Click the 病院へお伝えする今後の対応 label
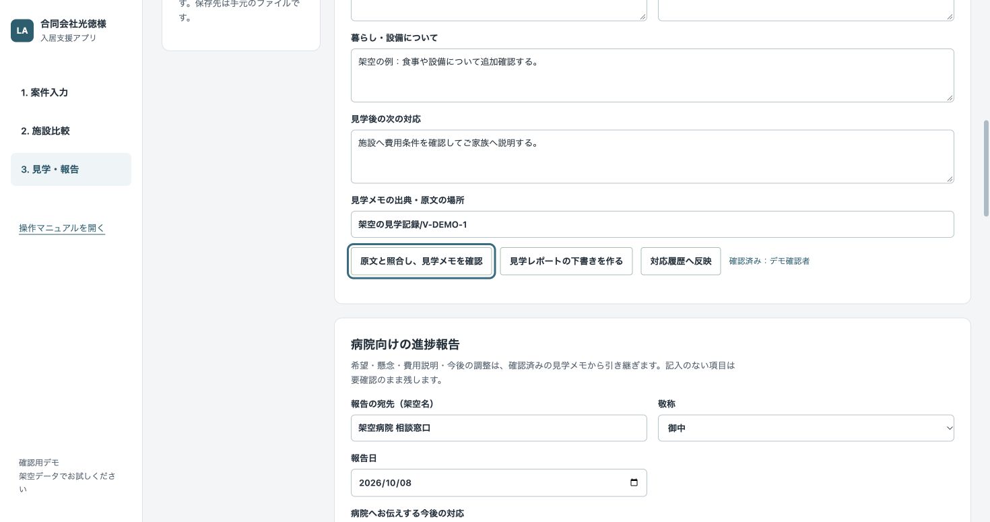The height and width of the screenshot is (522, 990). click(x=407, y=513)
